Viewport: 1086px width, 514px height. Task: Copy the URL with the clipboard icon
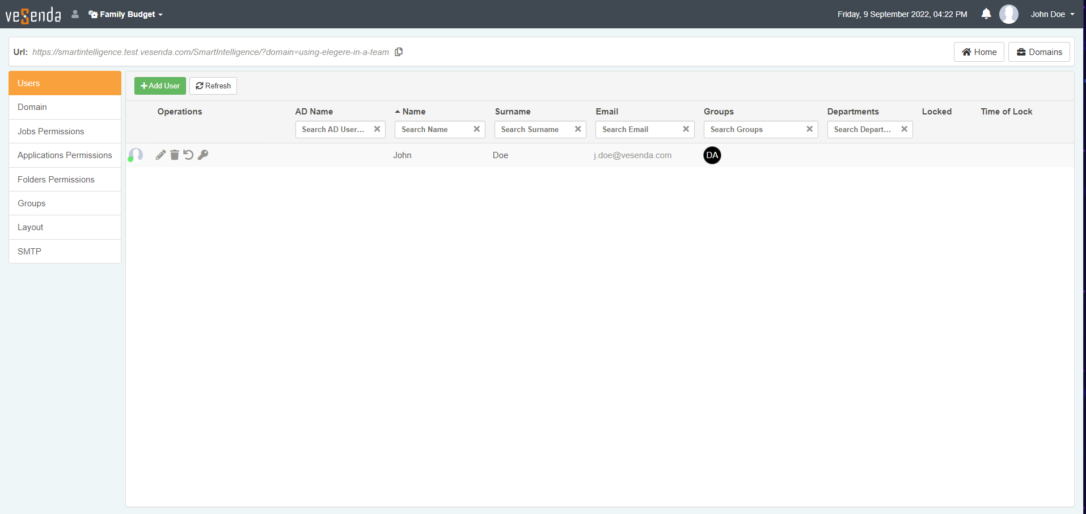point(399,52)
